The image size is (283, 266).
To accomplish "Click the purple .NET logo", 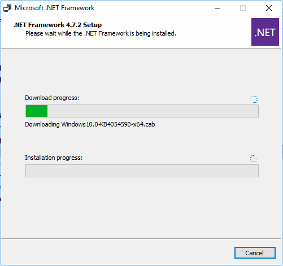I will (x=265, y=32).
